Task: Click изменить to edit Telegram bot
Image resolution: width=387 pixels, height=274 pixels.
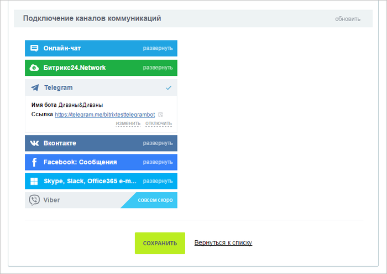Action: click(128, 123)
